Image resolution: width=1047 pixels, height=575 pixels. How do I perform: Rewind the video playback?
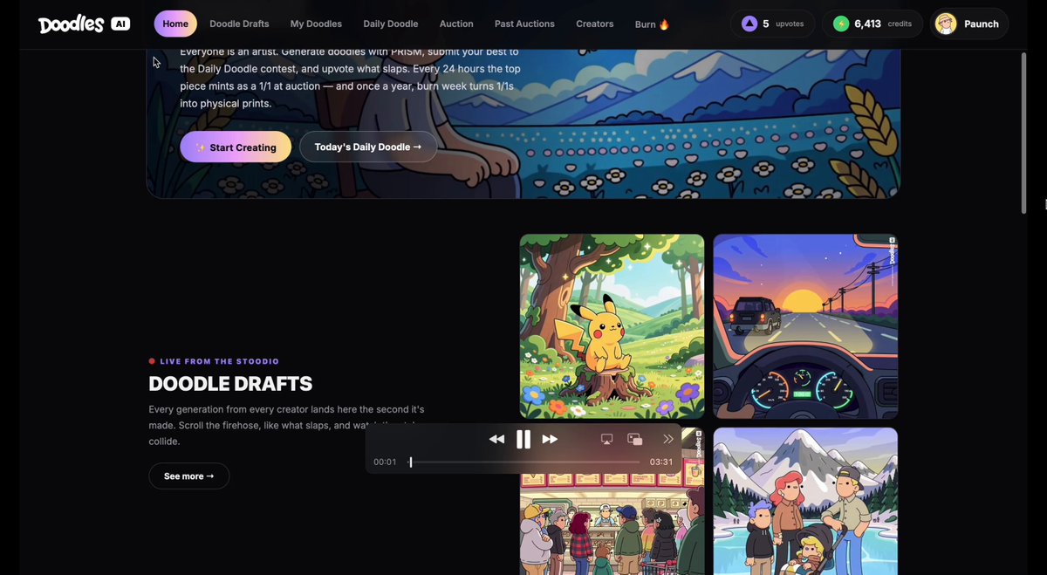[496, 439]
